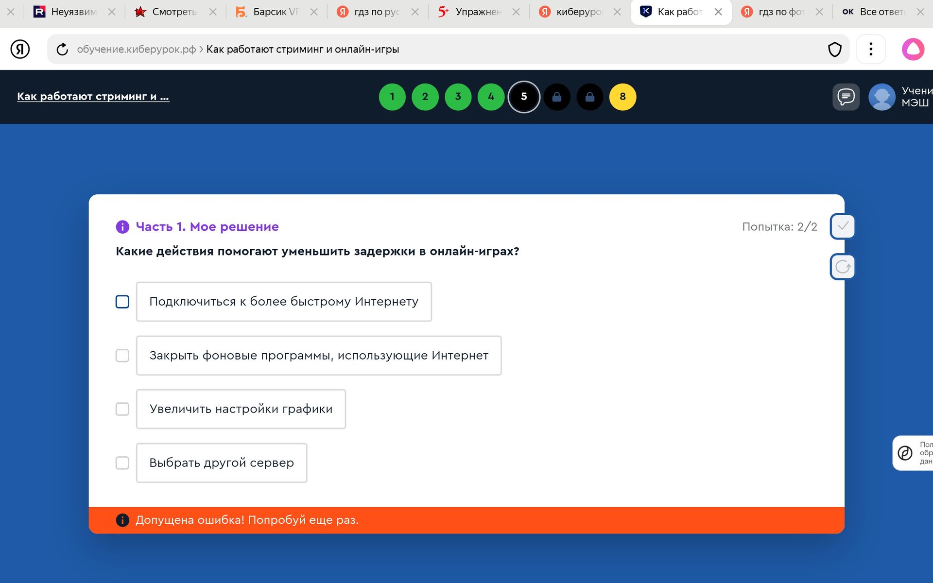Go to step 3 in the progress bar
This screenshot has width=933, height=583.
[458, 97]
